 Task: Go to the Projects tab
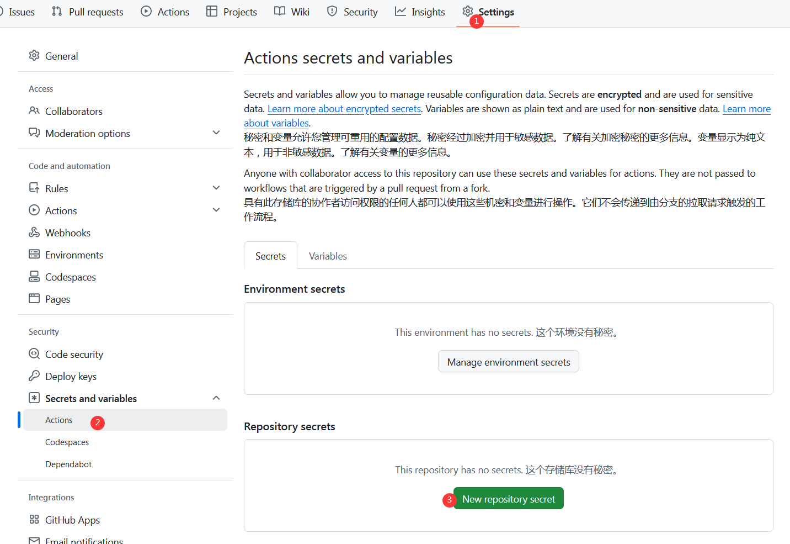(x=232, y=12)
